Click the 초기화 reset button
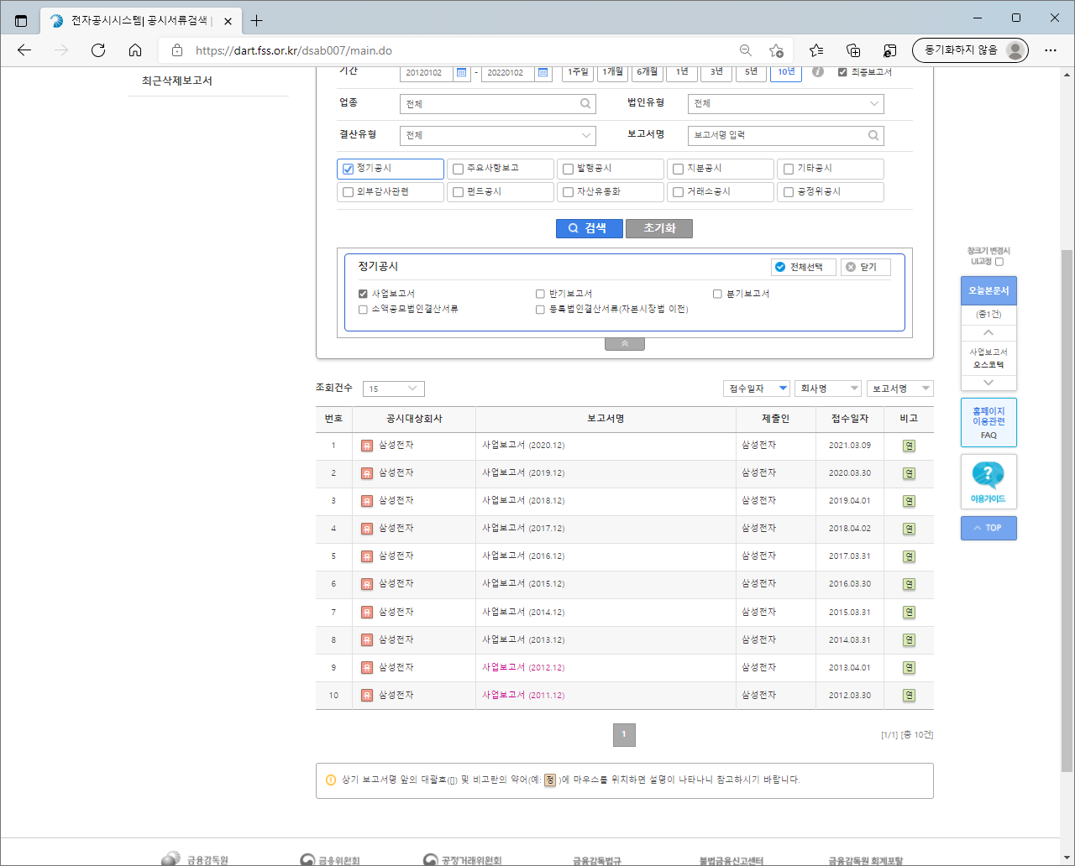 [x=659, y=228]
